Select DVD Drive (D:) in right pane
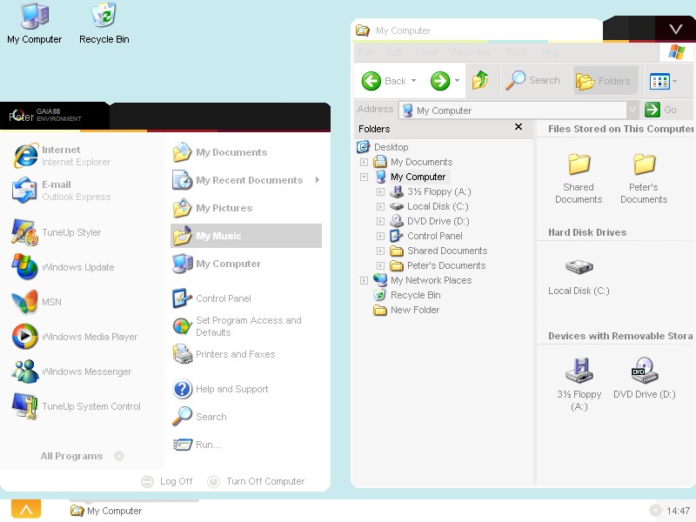Image resolution: width=696 pixels, height=522 pixels. (645, 378)
